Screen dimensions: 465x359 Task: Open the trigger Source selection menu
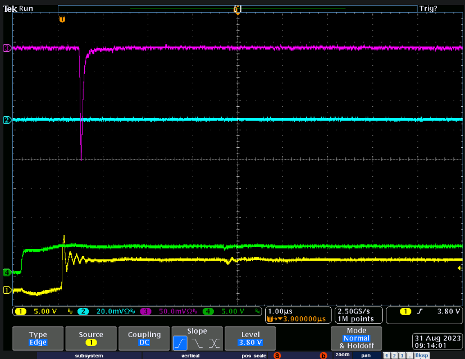tap(91, 338)
